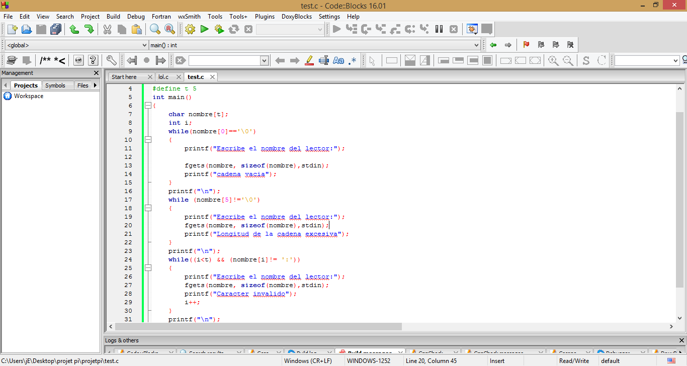This screenshot has width=687, height=366.
Task: Pause the debugger
Action: click(x=439, y=29)
